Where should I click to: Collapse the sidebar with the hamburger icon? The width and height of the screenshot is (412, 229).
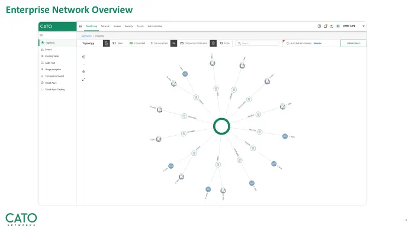tap(41, 35)
